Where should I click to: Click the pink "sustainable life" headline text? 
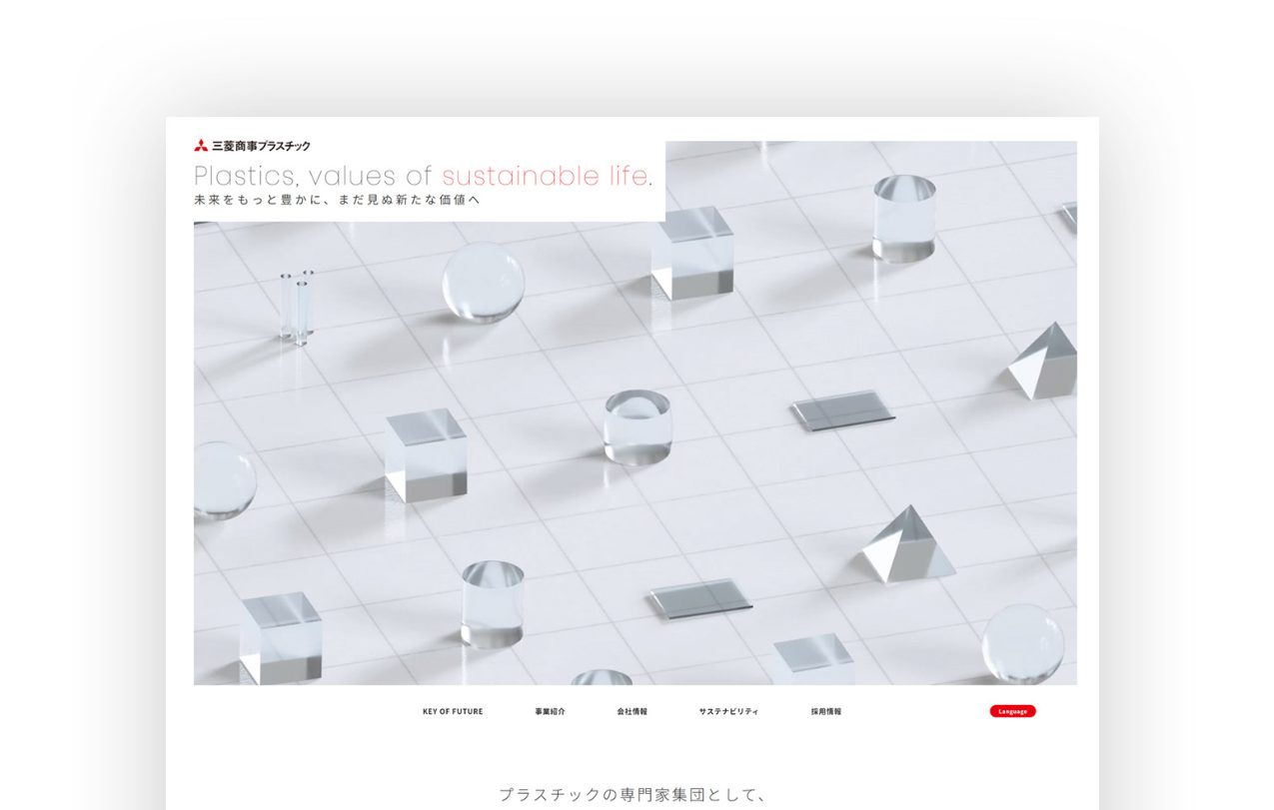point(544,177)
